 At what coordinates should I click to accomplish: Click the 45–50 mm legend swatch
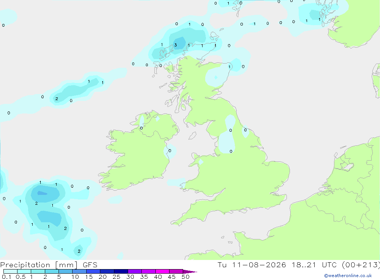tap(176, 271)
